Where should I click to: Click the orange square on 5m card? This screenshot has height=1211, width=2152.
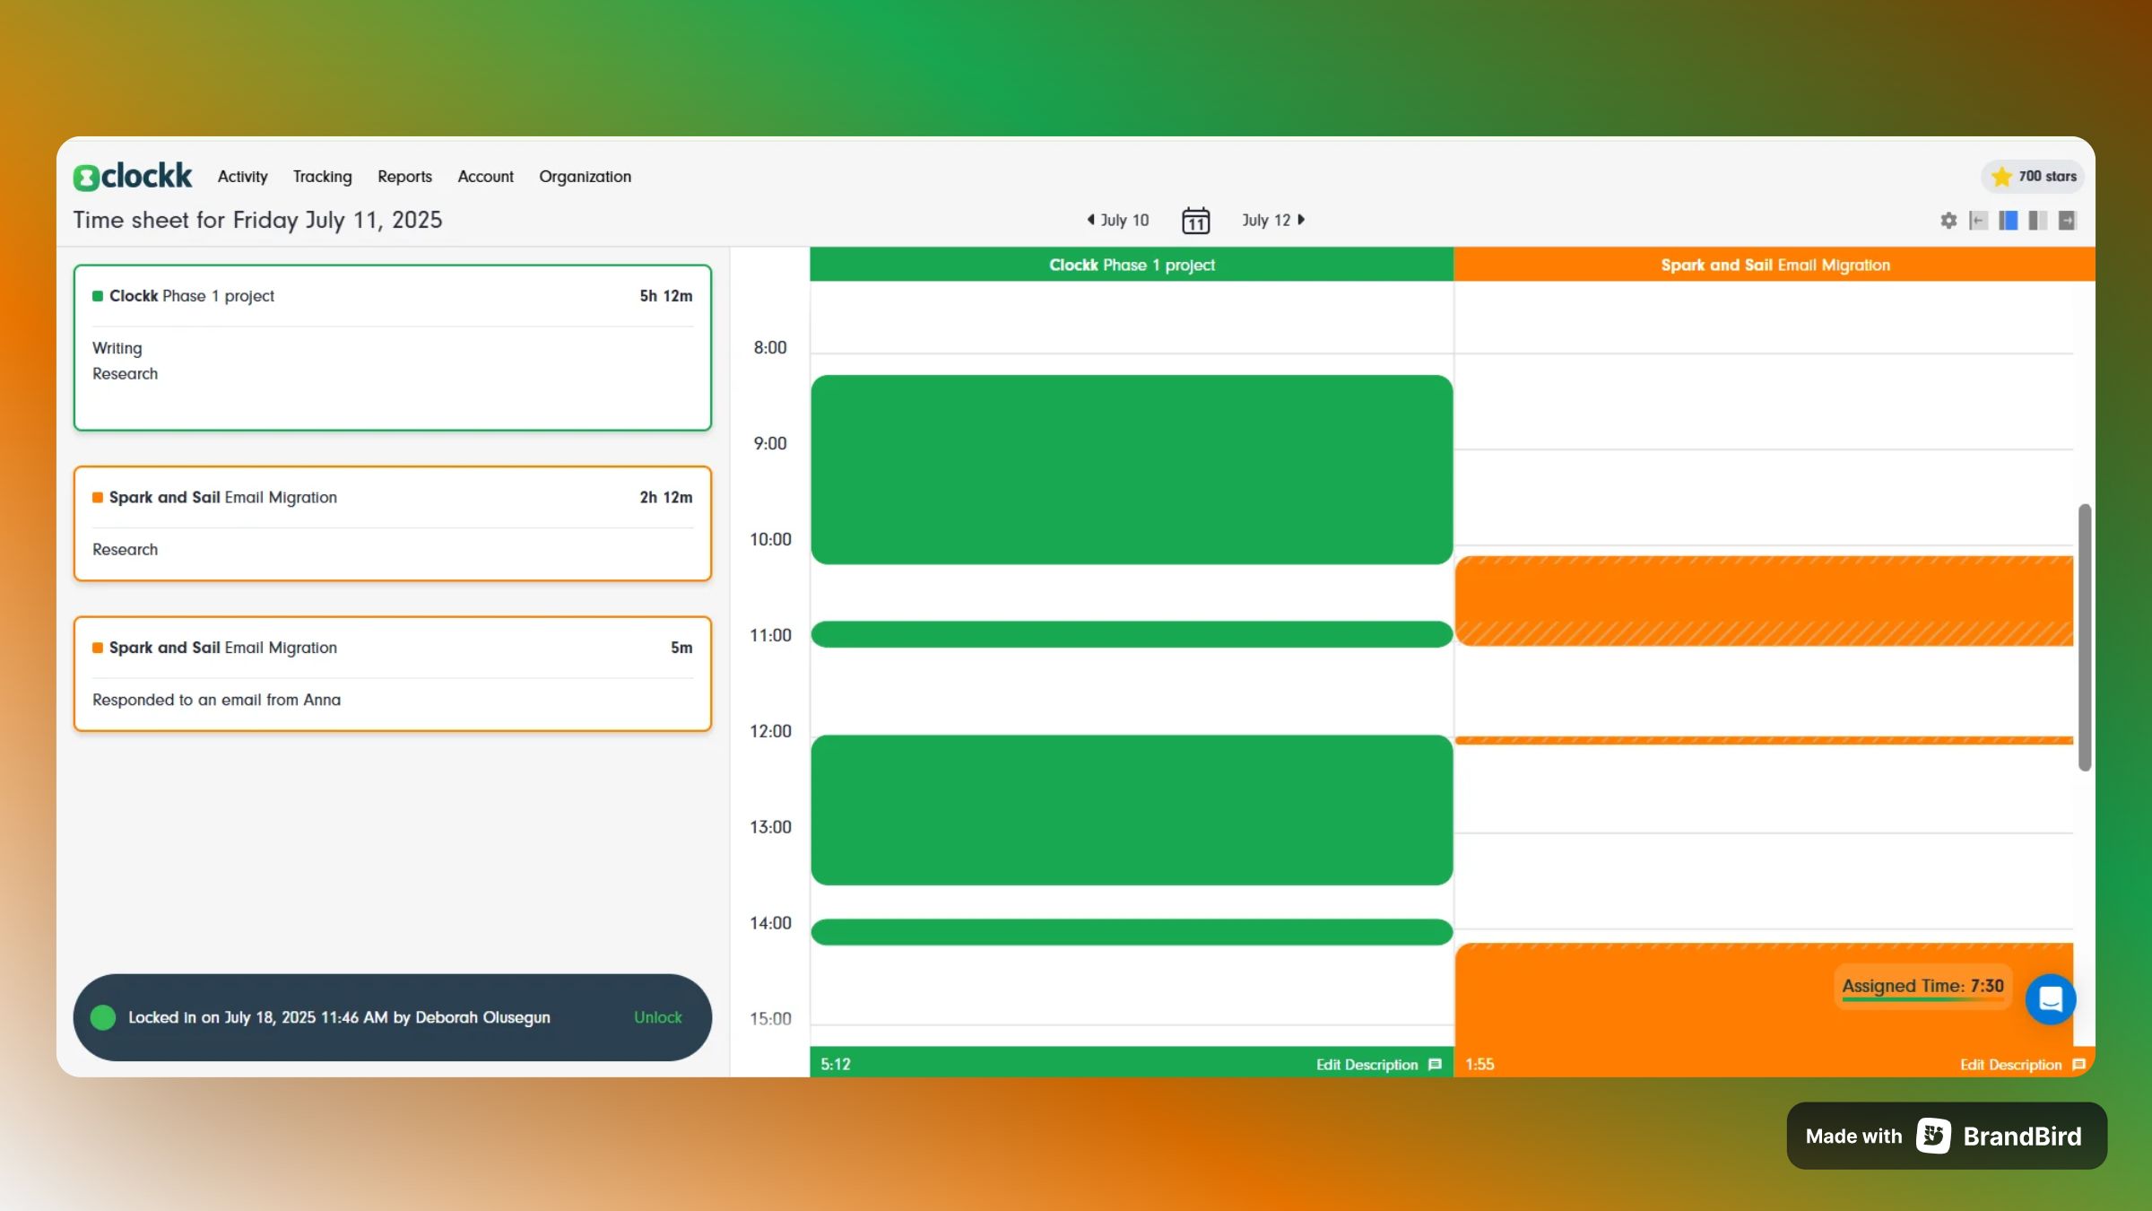(x=98, y=648)
